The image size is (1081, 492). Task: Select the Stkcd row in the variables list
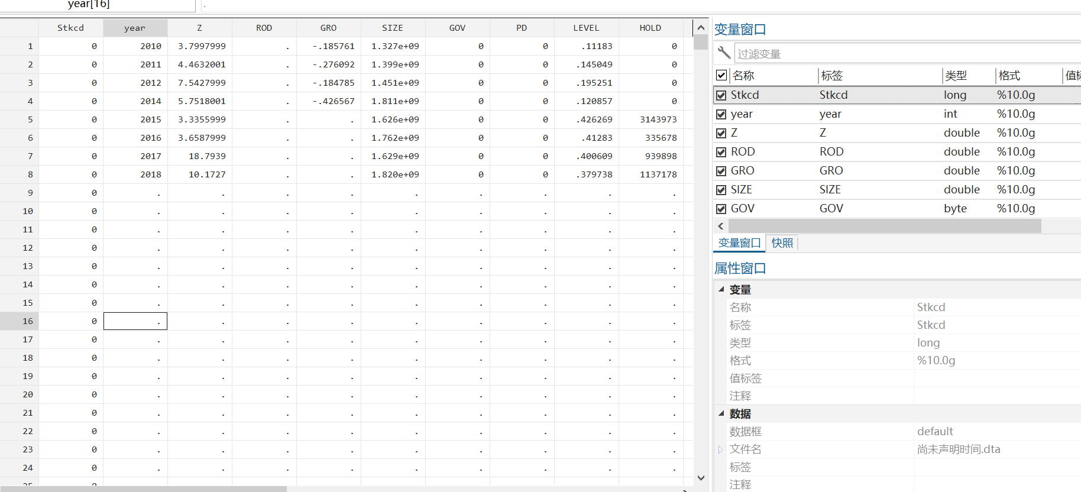pyautogui.click(x=897, y=95)
